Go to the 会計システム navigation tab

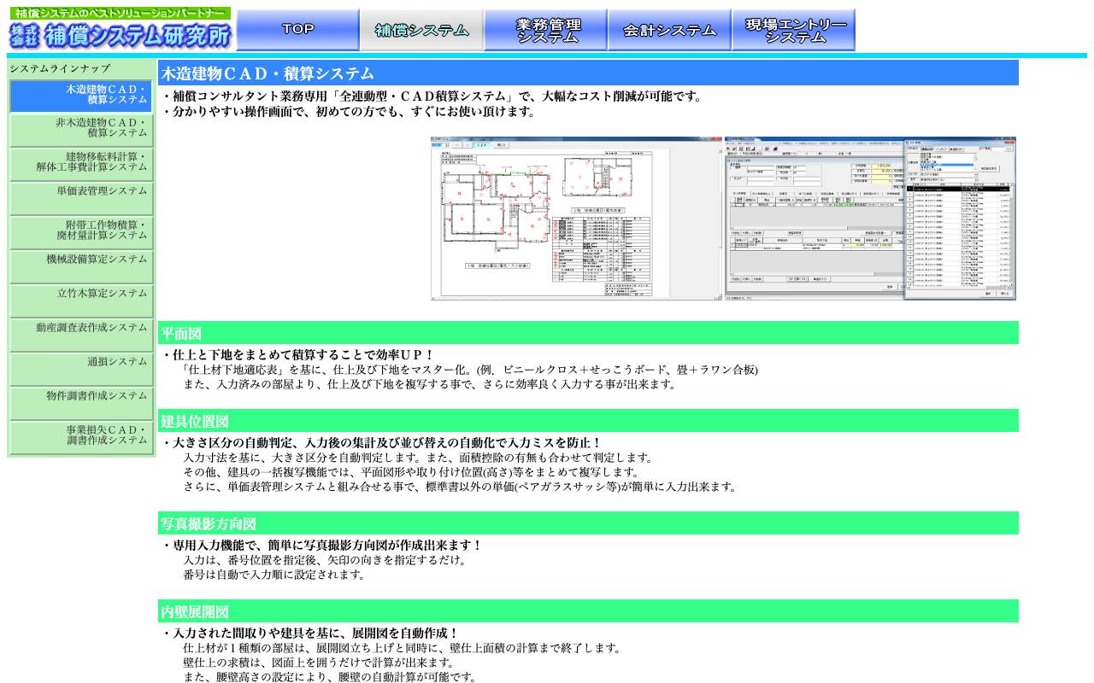point(669,30)
